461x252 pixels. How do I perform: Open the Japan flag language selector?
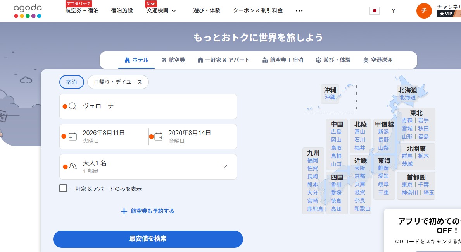tap(374, 11)
